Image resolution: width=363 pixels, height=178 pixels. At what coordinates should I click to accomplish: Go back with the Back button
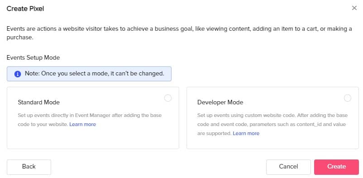(29, 167)
